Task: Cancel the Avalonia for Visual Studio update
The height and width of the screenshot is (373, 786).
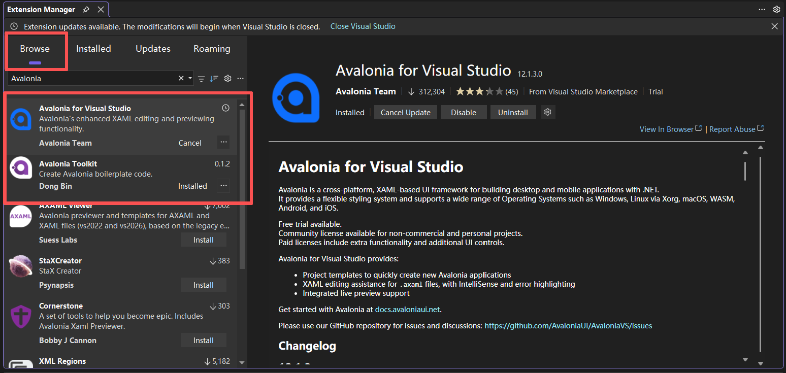Action: [x=190, y=143]
